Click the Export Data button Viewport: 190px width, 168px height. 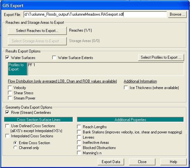coord(111,162)
